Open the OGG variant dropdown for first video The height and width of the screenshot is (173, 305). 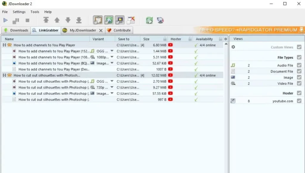click(112, 51)
